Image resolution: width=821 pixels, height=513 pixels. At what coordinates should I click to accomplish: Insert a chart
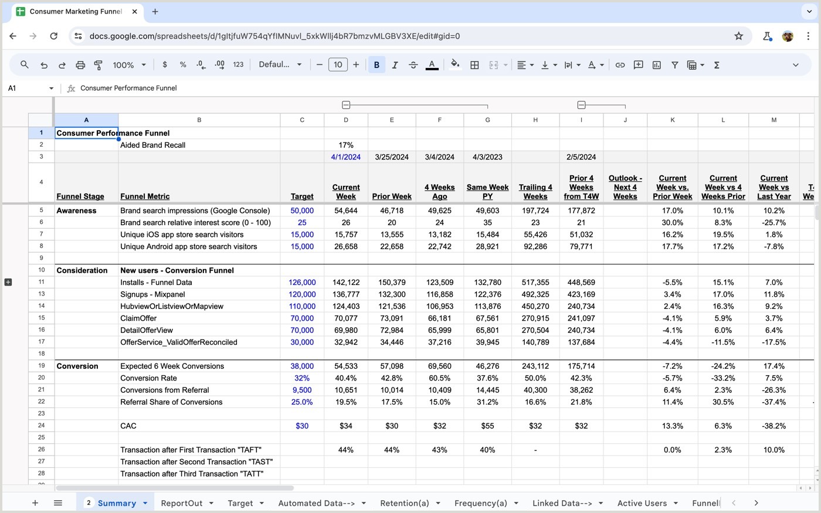657,65
